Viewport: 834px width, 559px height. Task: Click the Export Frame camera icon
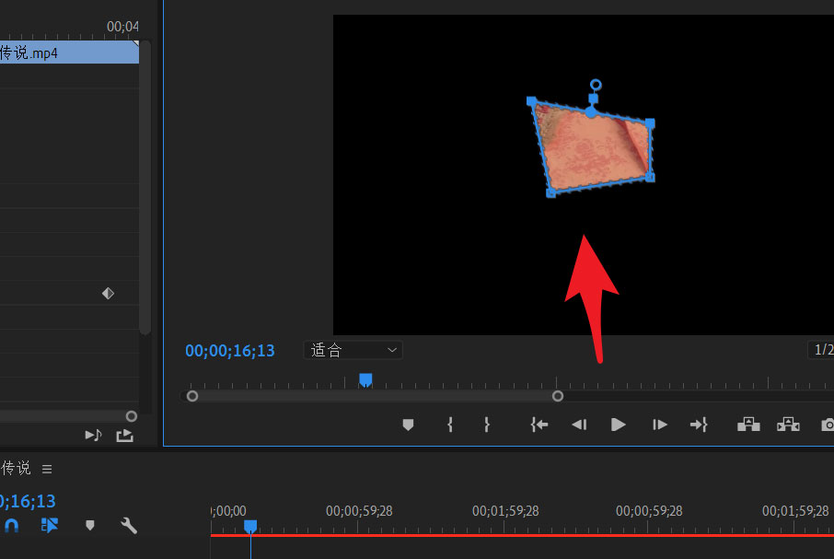pyautogui.click(x=828, y=425)
